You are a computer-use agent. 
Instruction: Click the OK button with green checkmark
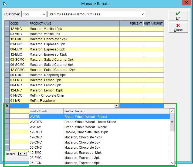point(178,16)
